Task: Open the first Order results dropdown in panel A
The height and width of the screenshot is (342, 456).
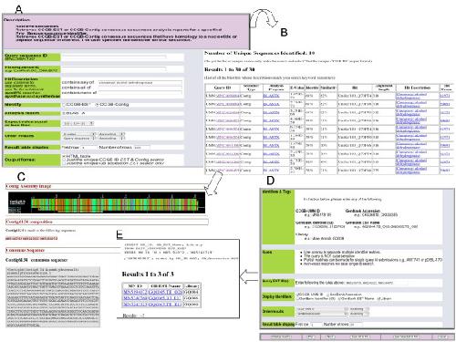Action: 79,134
